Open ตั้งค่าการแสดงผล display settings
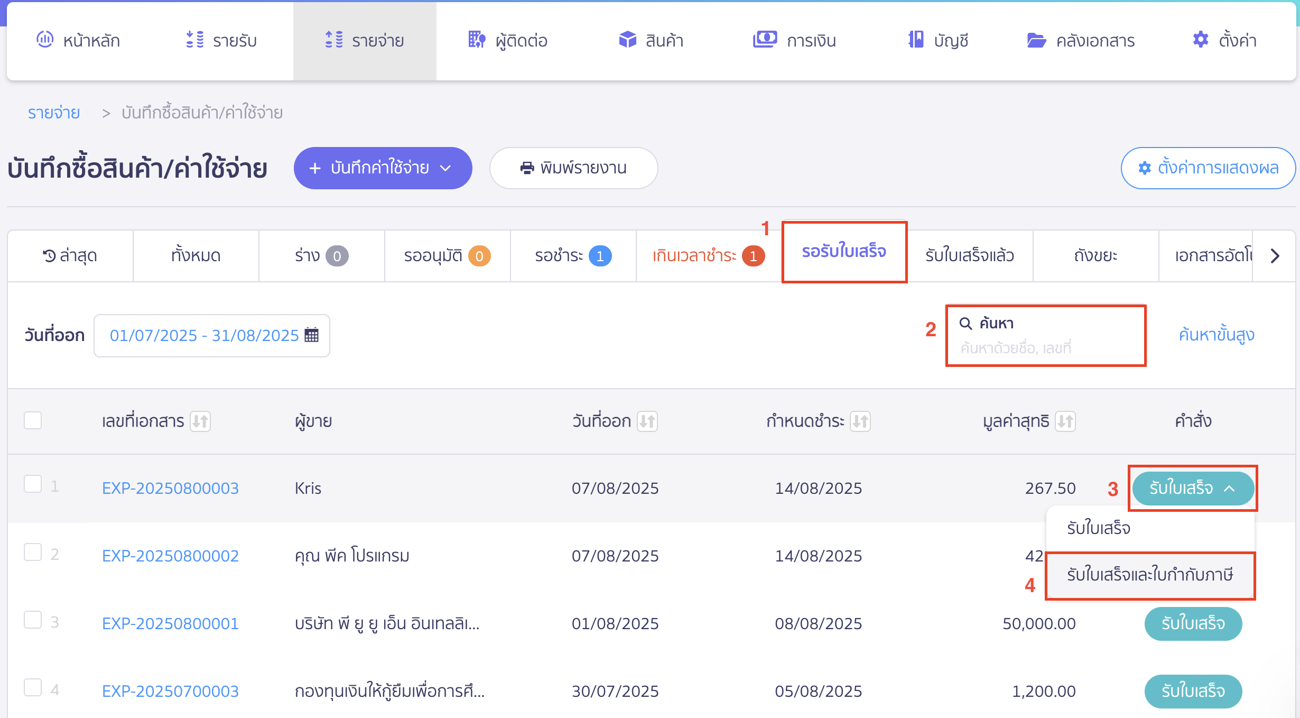Viewport: 1300px width, 718px height. pos(1208,168)
